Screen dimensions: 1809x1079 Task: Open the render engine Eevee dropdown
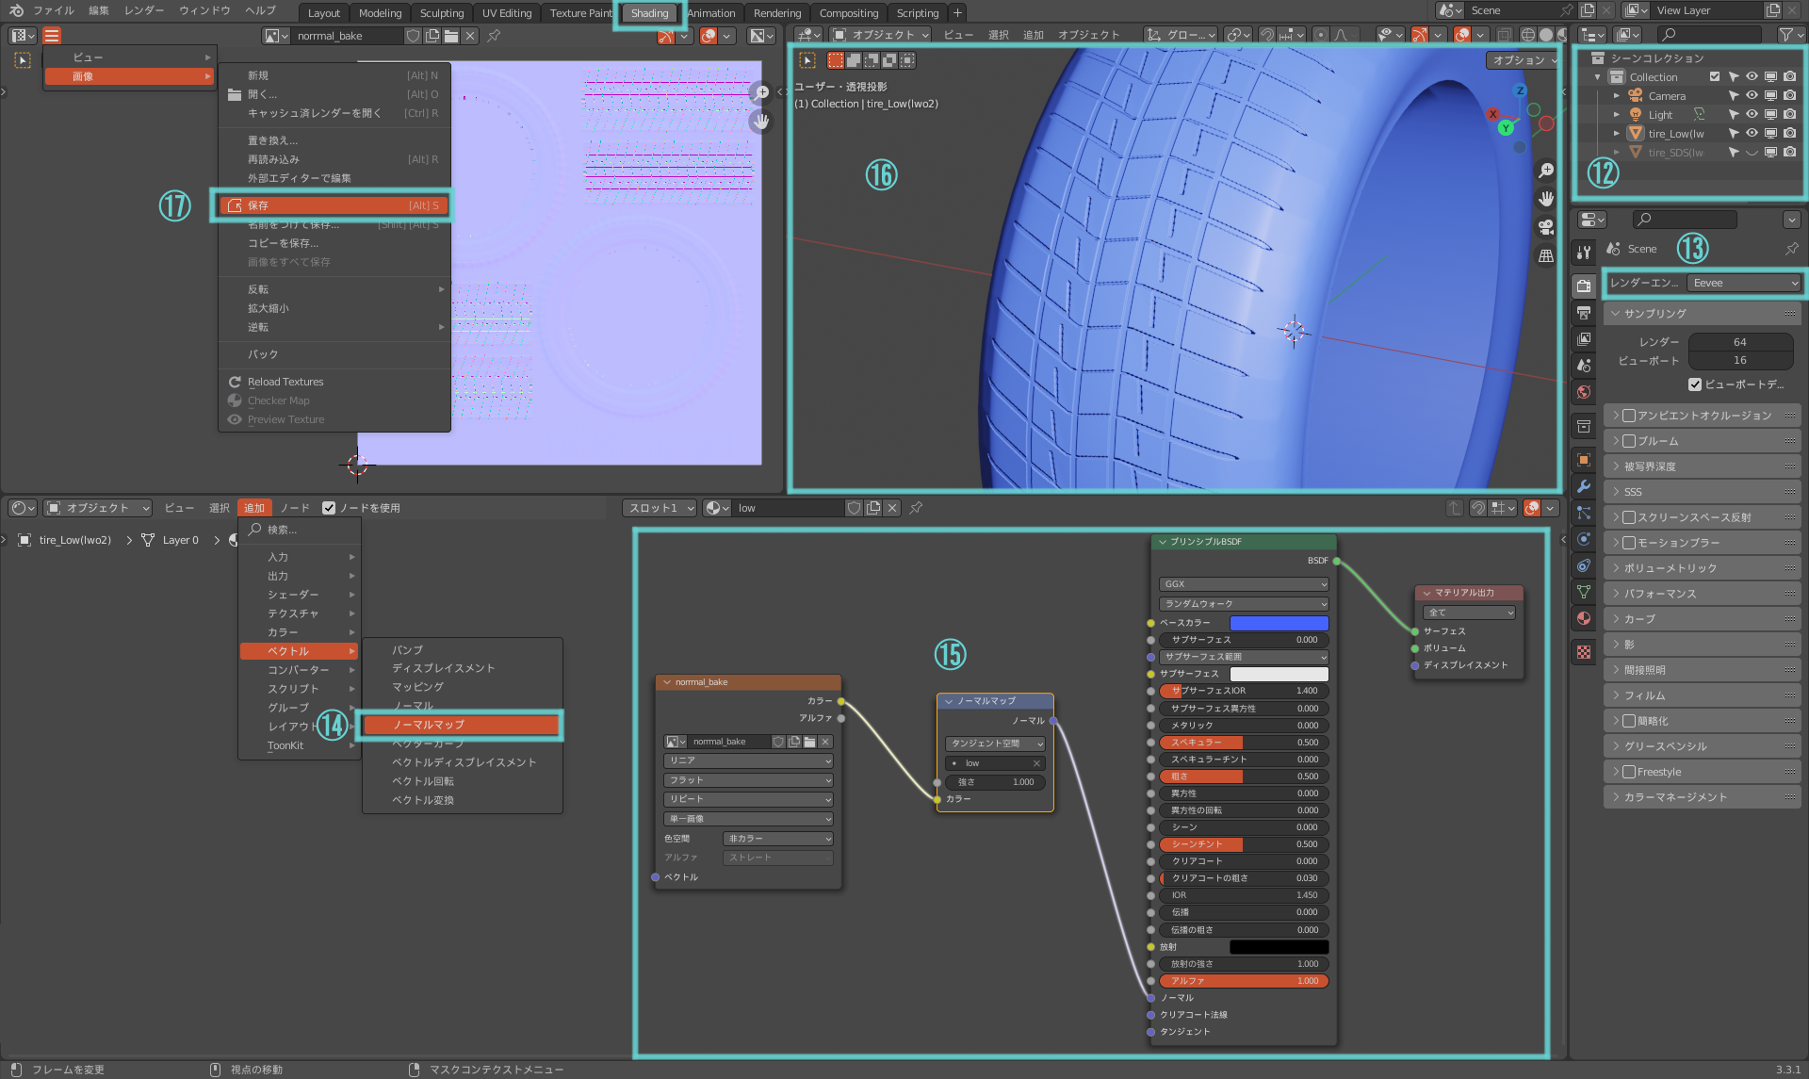pos(1744,283)
